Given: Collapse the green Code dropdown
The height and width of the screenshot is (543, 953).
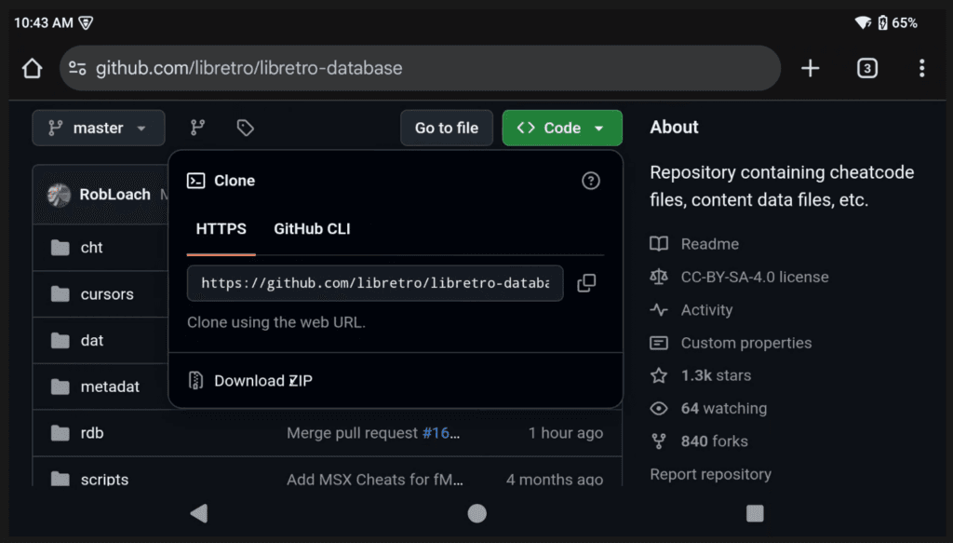Looking at the screenshot, I should [x=562, y=128].
